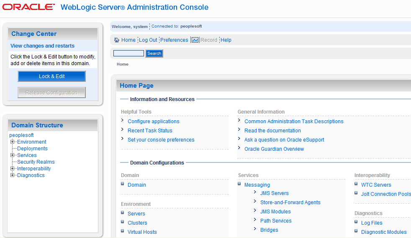Open the Domain configuration link
This screenshot has height=238, width=411.
coord(137,185)
